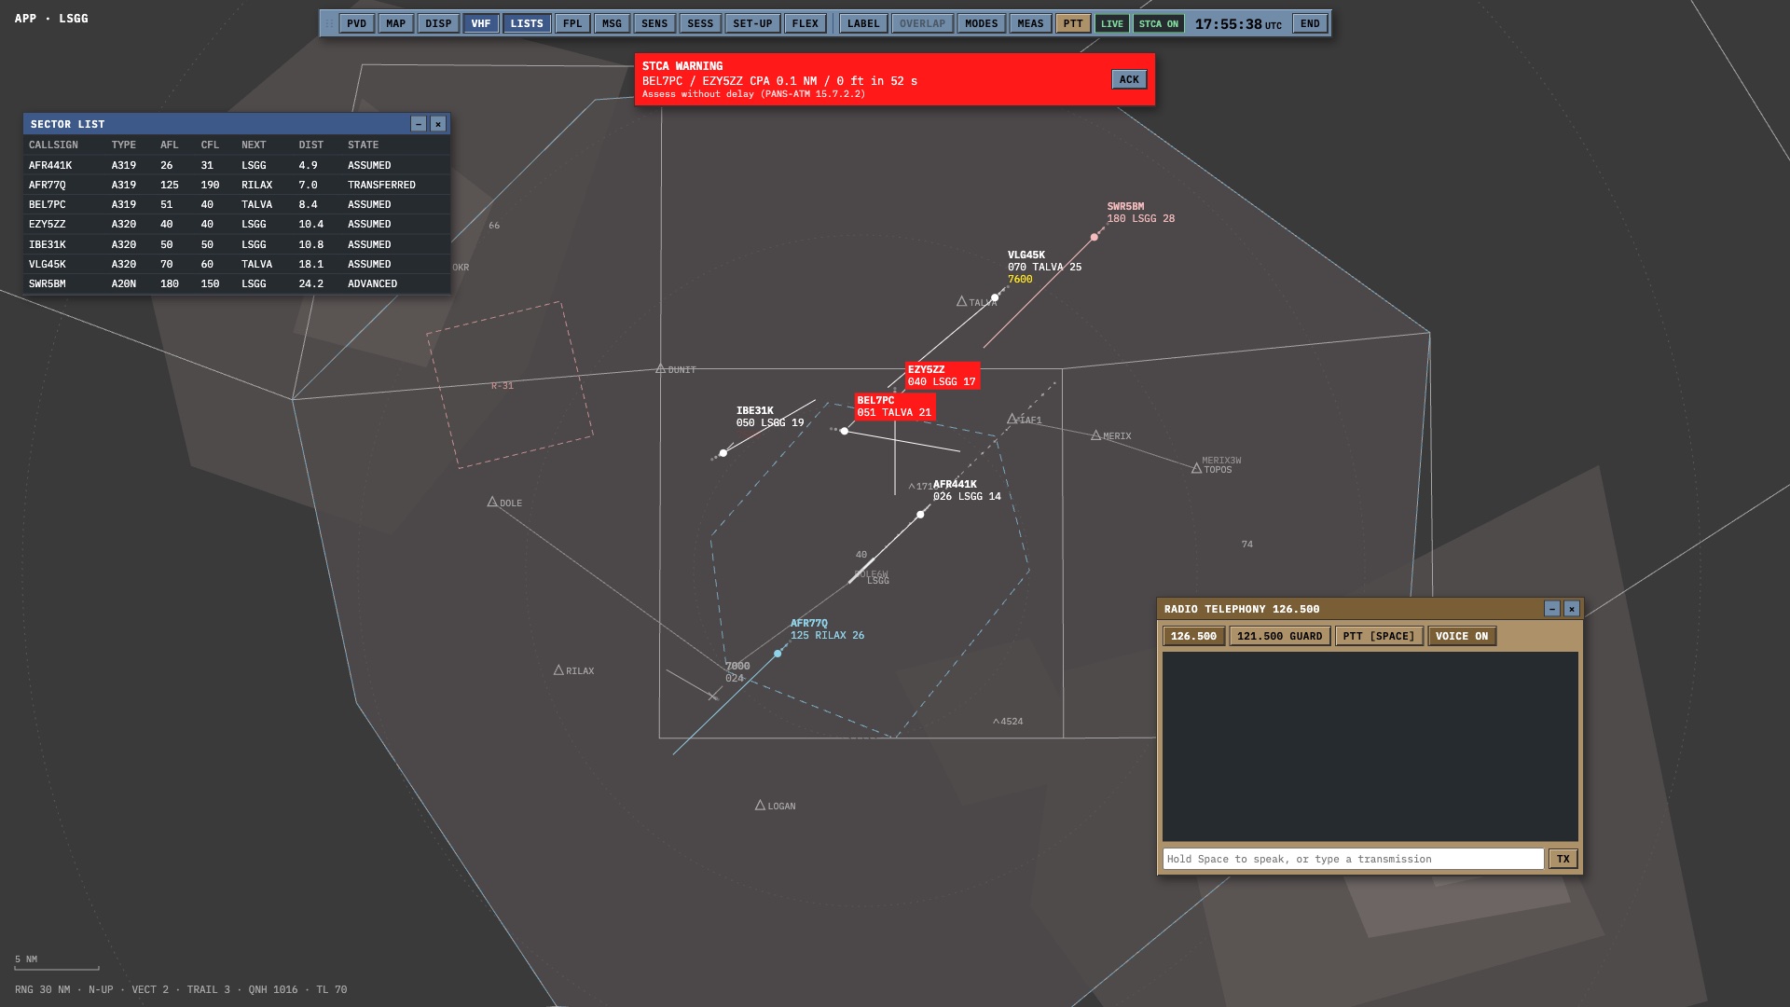This screenshot has width=1790, height=1007.
Task: Close the Radio Telephony window
Action: [x=1572, y=609]
